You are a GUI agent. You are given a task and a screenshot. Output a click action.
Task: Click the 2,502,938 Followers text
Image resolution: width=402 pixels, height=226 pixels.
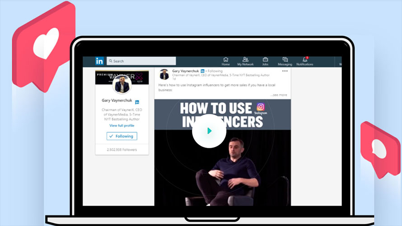coord(122,150)
